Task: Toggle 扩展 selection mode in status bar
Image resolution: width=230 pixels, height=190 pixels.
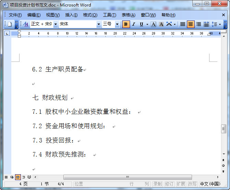Action: [x=181, y=184]
